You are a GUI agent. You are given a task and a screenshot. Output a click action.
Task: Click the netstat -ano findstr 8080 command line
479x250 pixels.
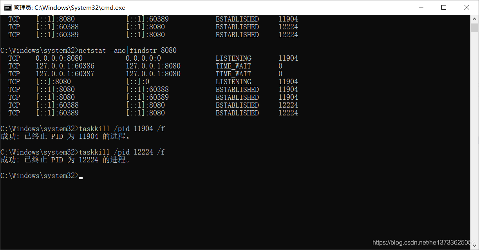[129, 50]
